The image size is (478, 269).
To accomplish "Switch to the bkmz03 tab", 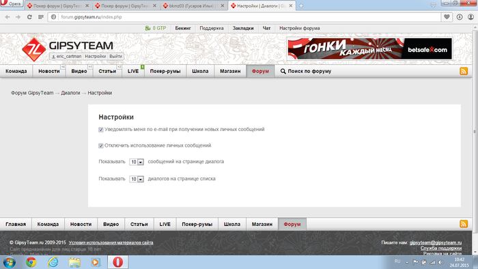I will point(193,5).
